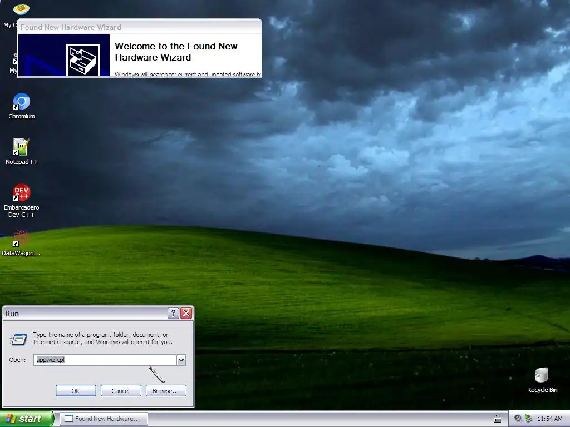Select the Notepad++ desktop icon
The height and width of the screenshot is (427, 570).
(x=22, y=151)
